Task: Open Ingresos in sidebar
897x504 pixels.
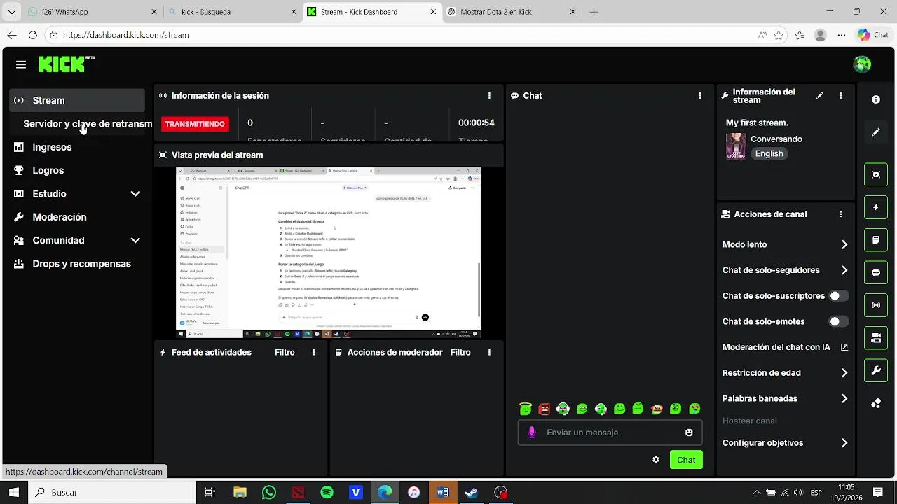Action: pos(77,147)
